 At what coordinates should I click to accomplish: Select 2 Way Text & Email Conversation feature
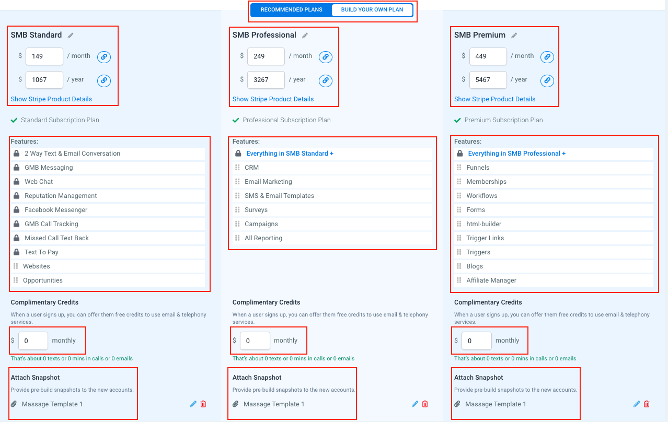pyautogui.click(x=108, y=154)
